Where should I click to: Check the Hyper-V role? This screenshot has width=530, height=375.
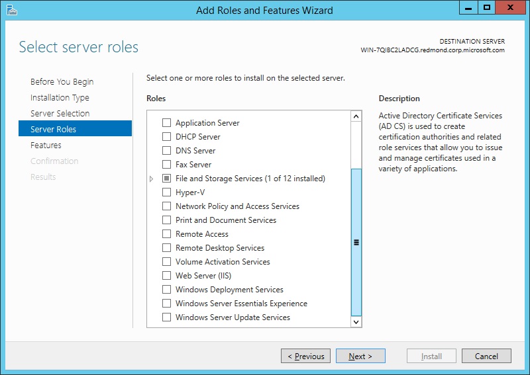point(167,192)
